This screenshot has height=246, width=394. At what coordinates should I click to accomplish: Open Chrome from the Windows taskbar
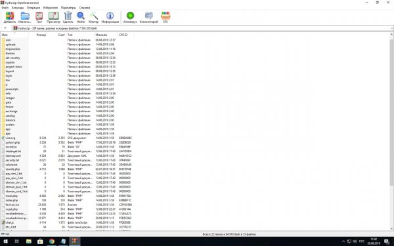coord(52,241)
